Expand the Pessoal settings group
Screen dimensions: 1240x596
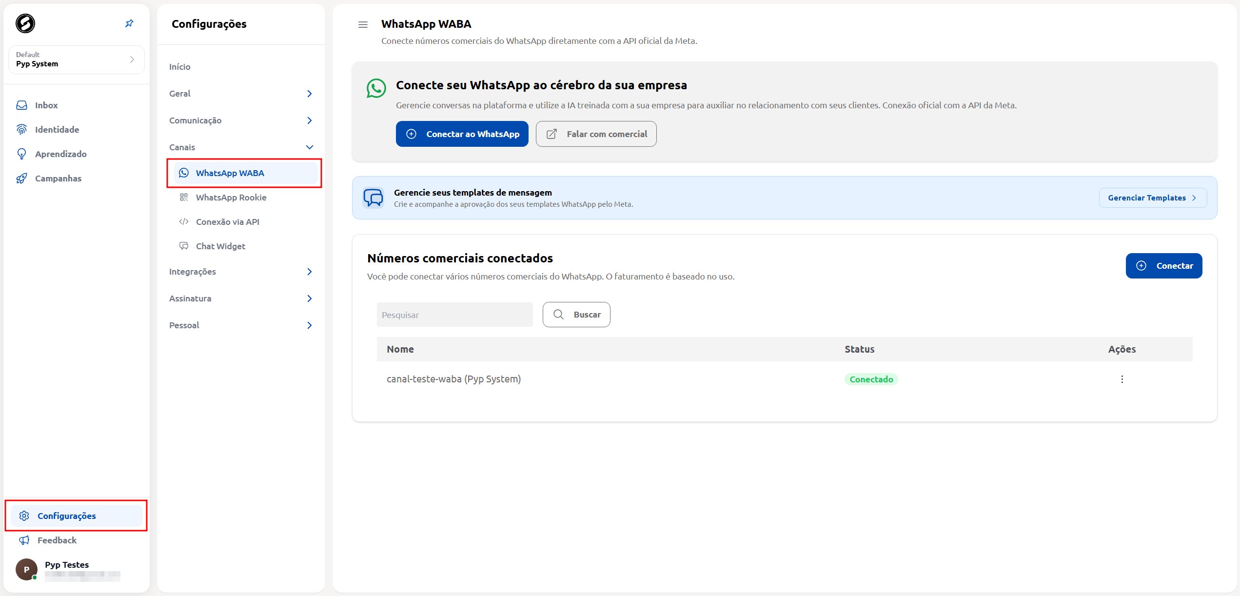click(241, 325)
